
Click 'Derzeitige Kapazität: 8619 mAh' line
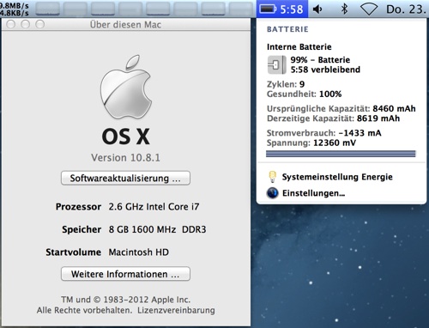(x=333, y=118)
